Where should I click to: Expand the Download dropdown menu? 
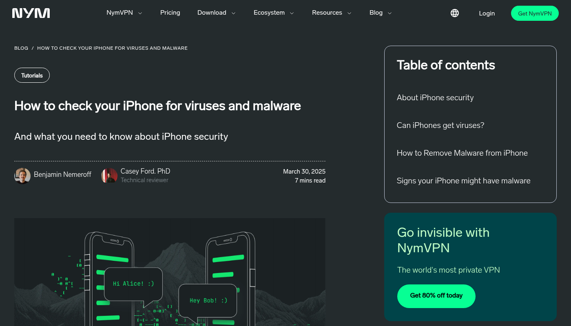216,13
